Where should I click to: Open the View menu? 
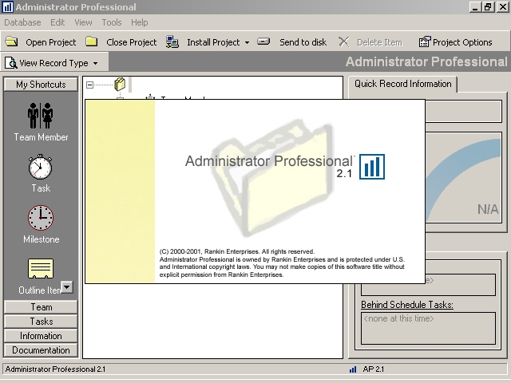tap(83, 22)
